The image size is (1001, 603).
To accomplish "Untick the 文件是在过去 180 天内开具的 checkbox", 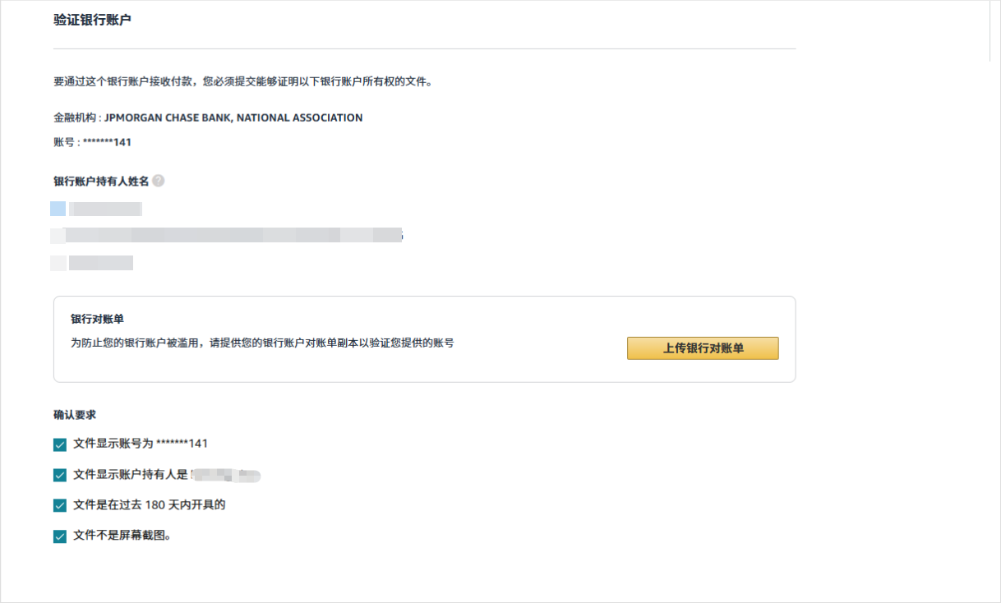I will (60, 505).
